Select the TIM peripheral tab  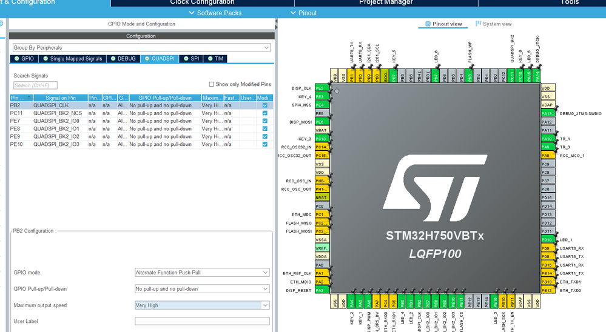215,59
